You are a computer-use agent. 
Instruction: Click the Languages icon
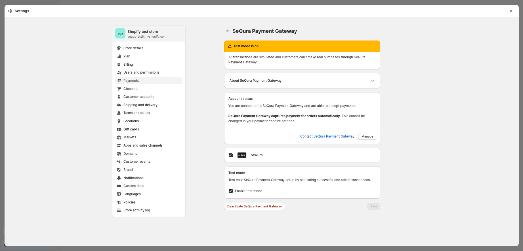119,194
